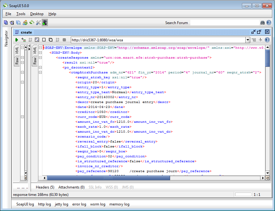
Task: Open the wsrm log tab
Action: [x=98, y=204]
